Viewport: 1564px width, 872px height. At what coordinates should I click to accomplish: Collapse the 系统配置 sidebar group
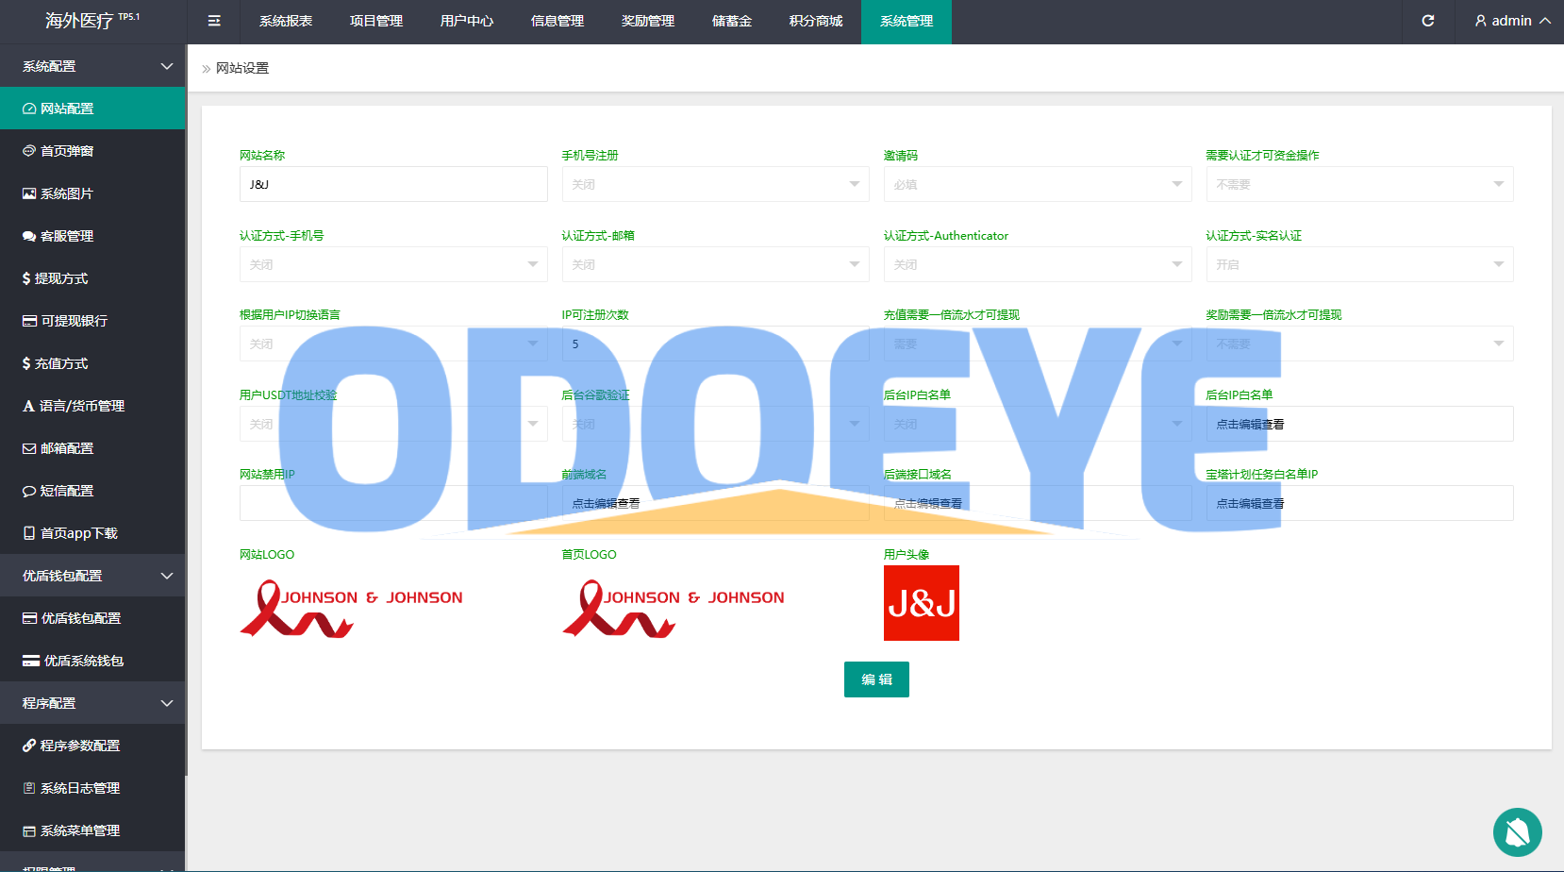point(92,66)
